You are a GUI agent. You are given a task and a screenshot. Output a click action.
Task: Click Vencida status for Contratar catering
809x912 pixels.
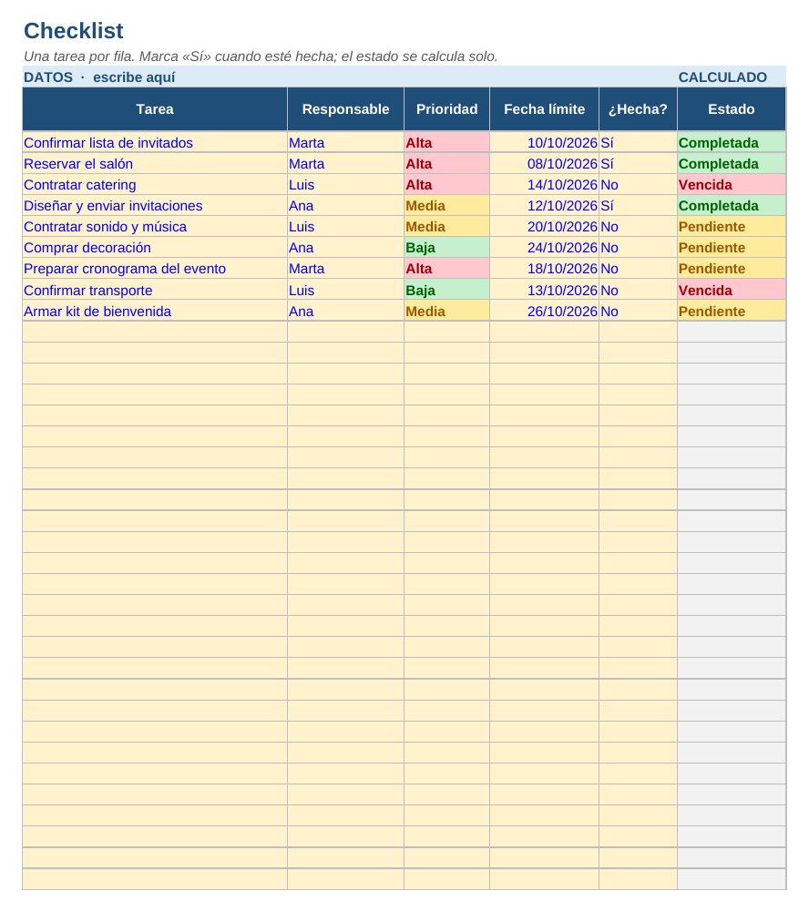click(x=732, y=184)
